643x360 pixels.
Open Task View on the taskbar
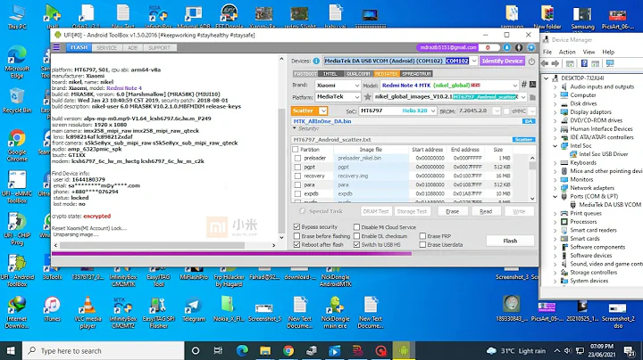tap(218, 350)
